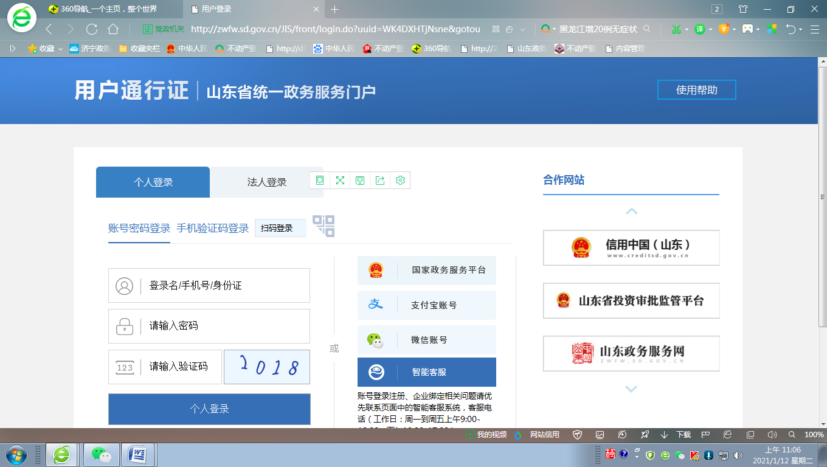Select the 手机验证码登录 tab
This screenshot has width=827, height=467.
click(213, 229)
